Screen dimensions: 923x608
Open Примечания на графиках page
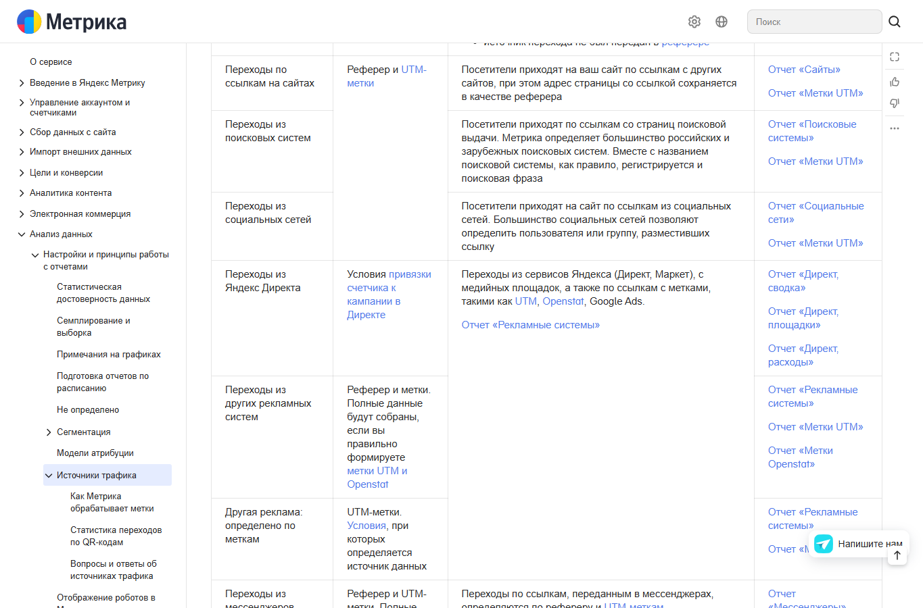109,355
